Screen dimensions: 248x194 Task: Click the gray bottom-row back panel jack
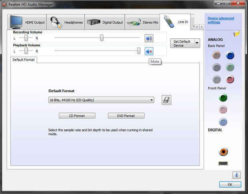pyautogui.click(x=216, y=79)
